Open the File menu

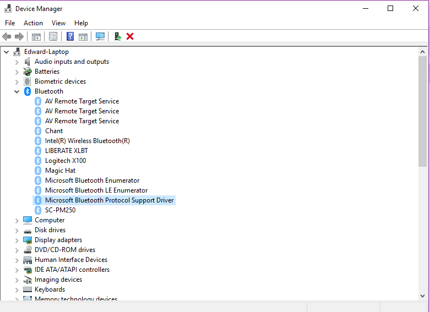(x=10, y=23)
